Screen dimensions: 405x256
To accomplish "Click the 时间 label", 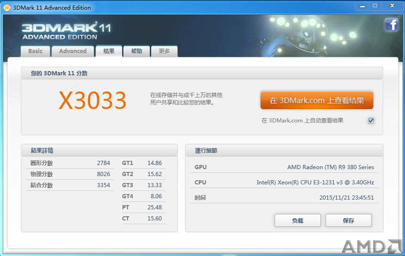I will 200,198.
